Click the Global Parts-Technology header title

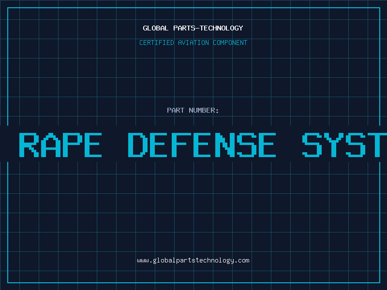tap(193, 28)
